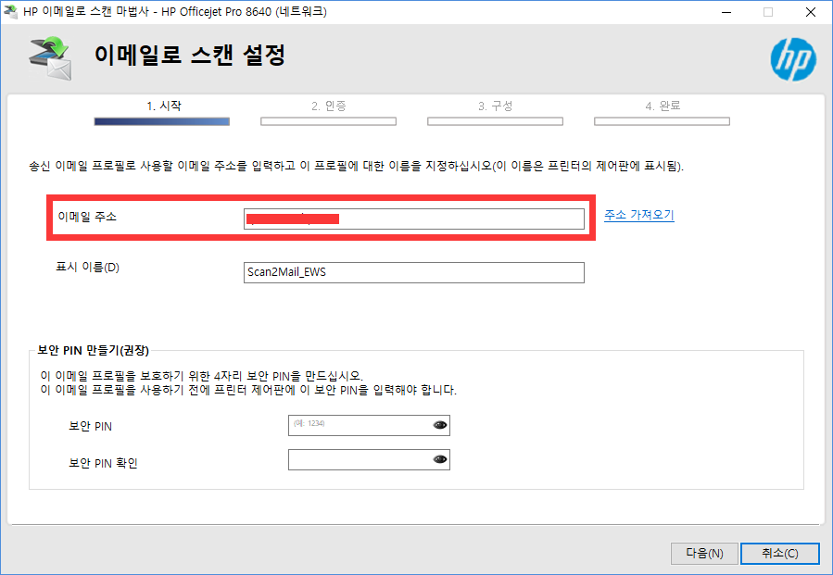Focus the 보안 PIN 확인 input field

point(369,460)
